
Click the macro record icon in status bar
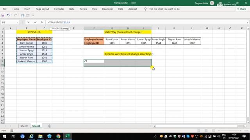(12, 131)
